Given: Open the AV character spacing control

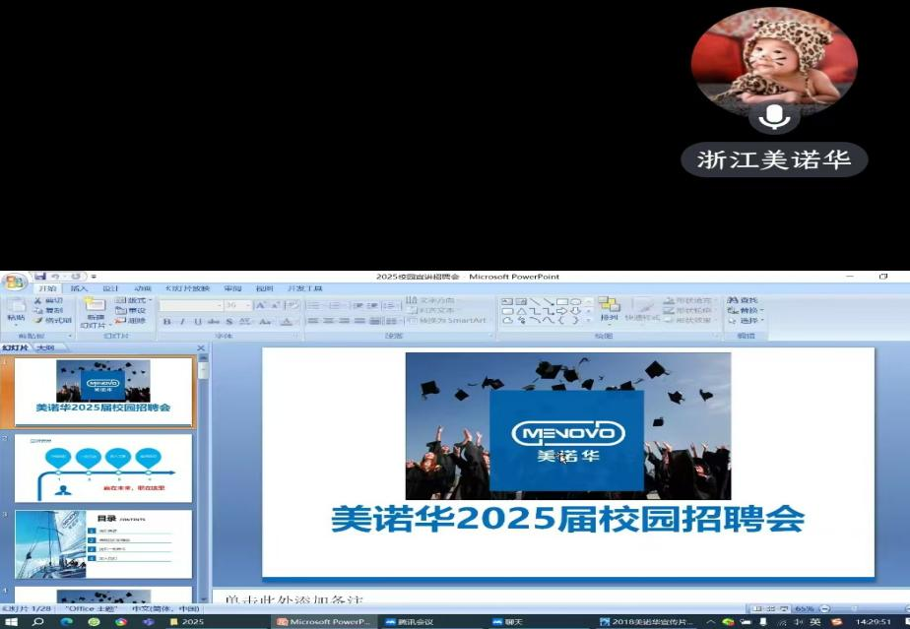Looking at the screenshot, I should click(245, 322).
